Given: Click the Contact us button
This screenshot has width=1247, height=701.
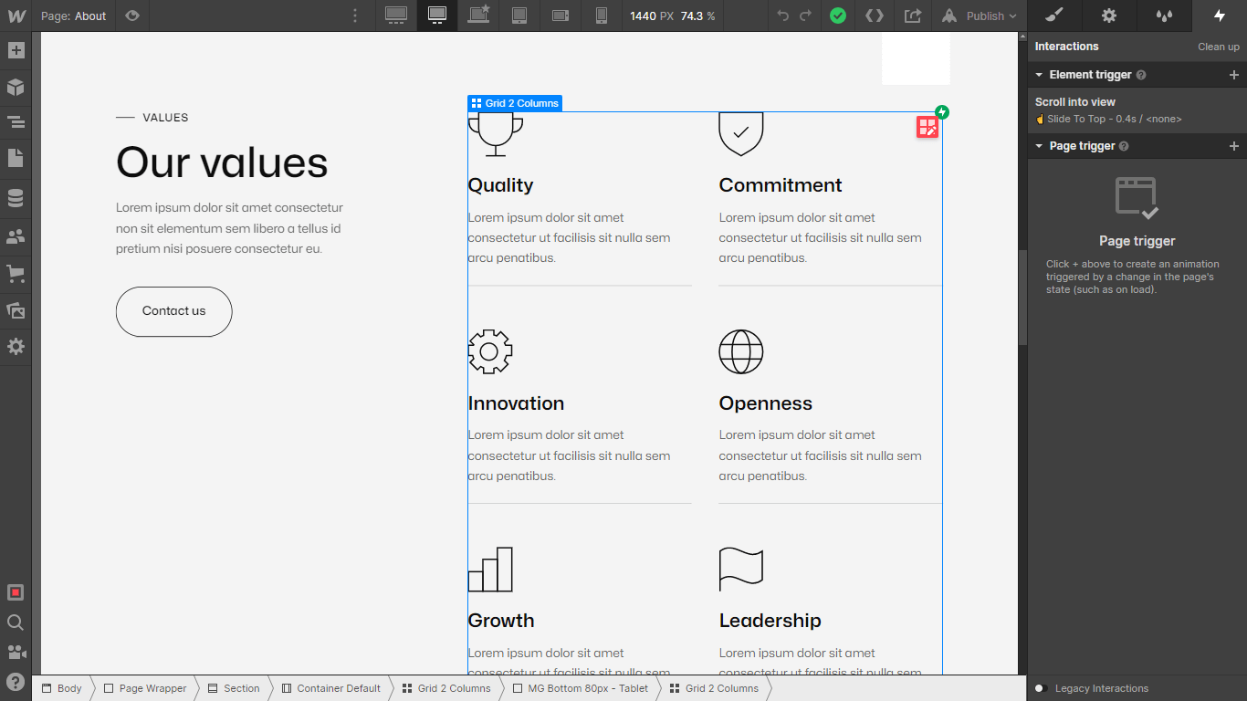Looking at the screenshot, I should (x=173, y=311).
